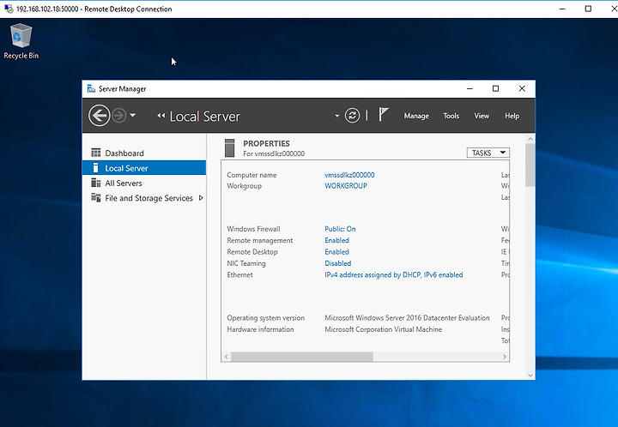
Task: Click the Local Server sidebar icon
Action: coord(95,168)
